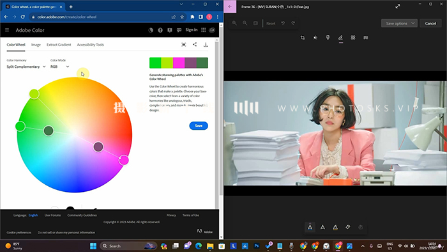The image size is (447, 252).
Task: Click the share icon in Adobe Color
Action: pyautogui.click(x=195, y=45)
